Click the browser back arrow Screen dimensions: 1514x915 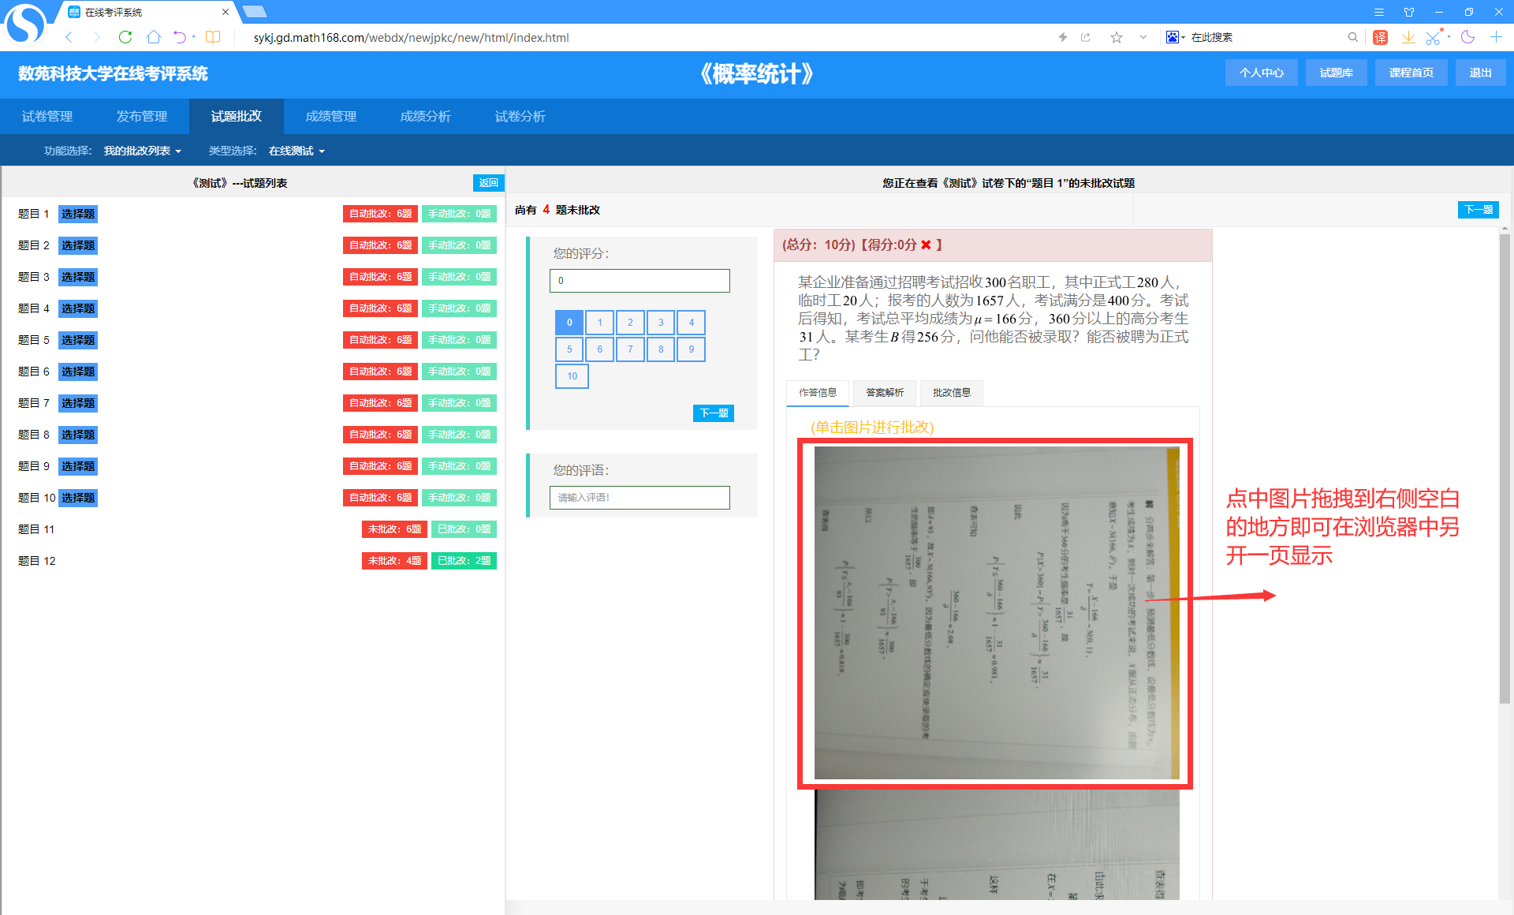69,37
